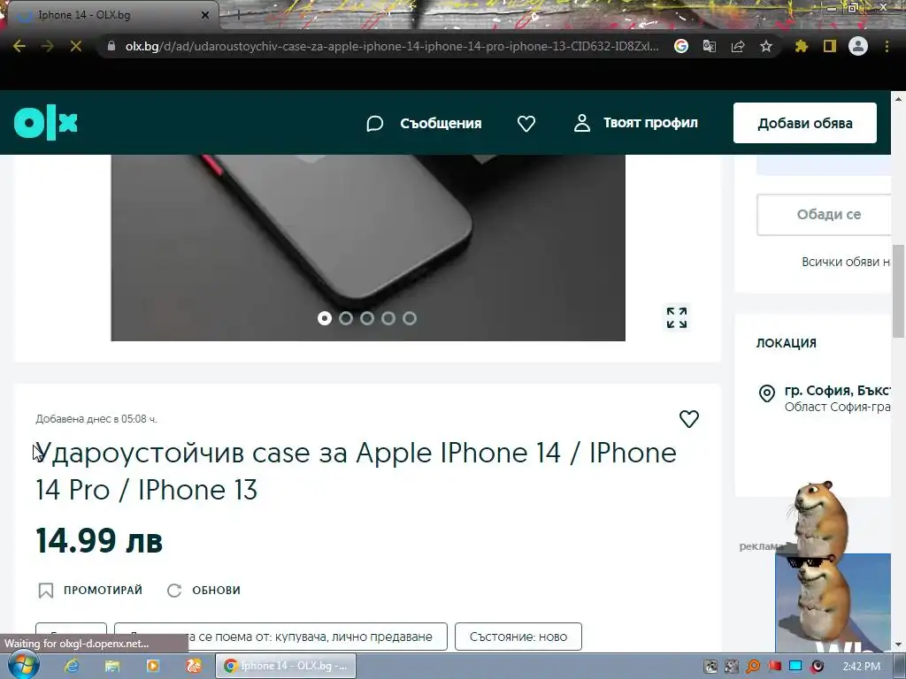This screenshot has width=906, height=679.
Task: Click the ad title Удароустойчив case
Action: pos(356,471)
